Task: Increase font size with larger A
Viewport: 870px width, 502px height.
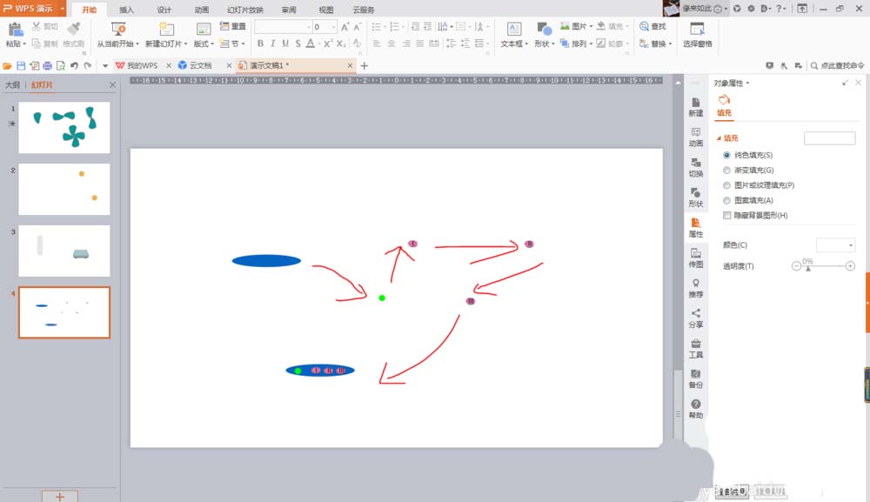Action: 345,27
